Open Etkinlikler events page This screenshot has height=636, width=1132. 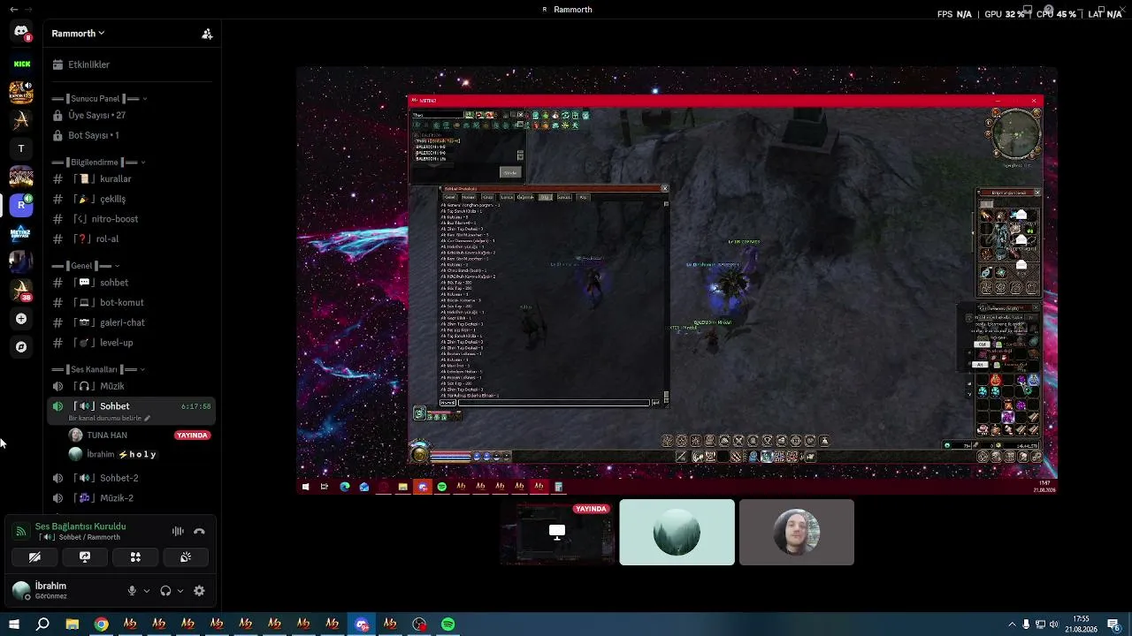131,64
